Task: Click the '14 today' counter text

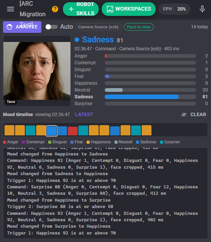Action: click(199, 27)
